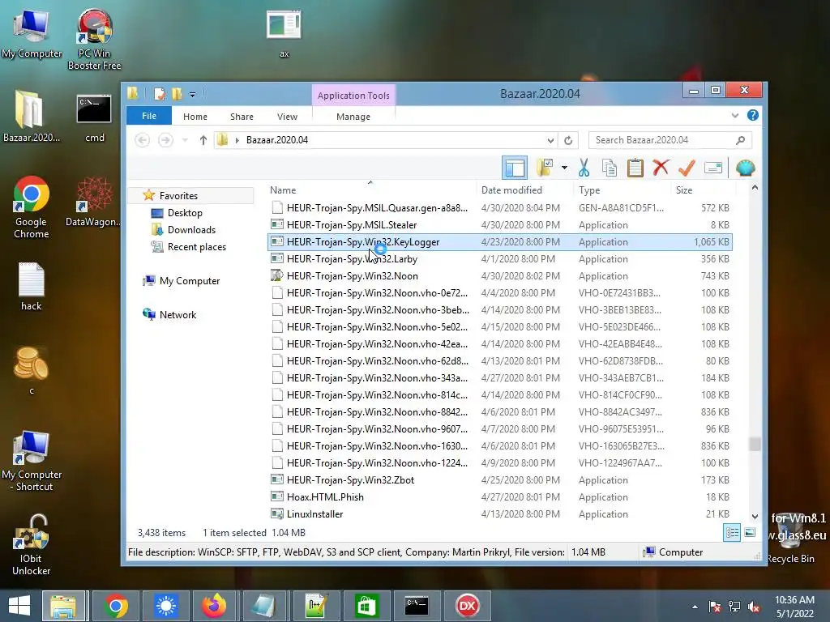This screenshot has width=830, height=622.
Task: Click the Copy icon in the toolbar
Action: [x=610, y=168]
